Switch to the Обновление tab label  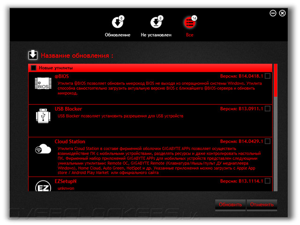click(118, 35)
